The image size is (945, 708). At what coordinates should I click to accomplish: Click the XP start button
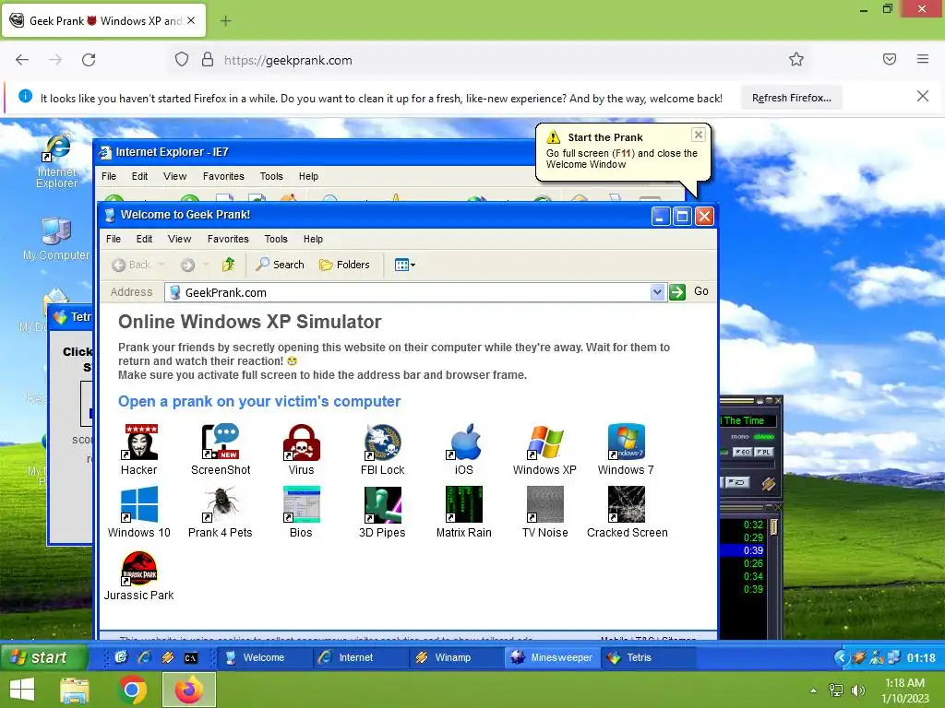(x=42, y=657)
